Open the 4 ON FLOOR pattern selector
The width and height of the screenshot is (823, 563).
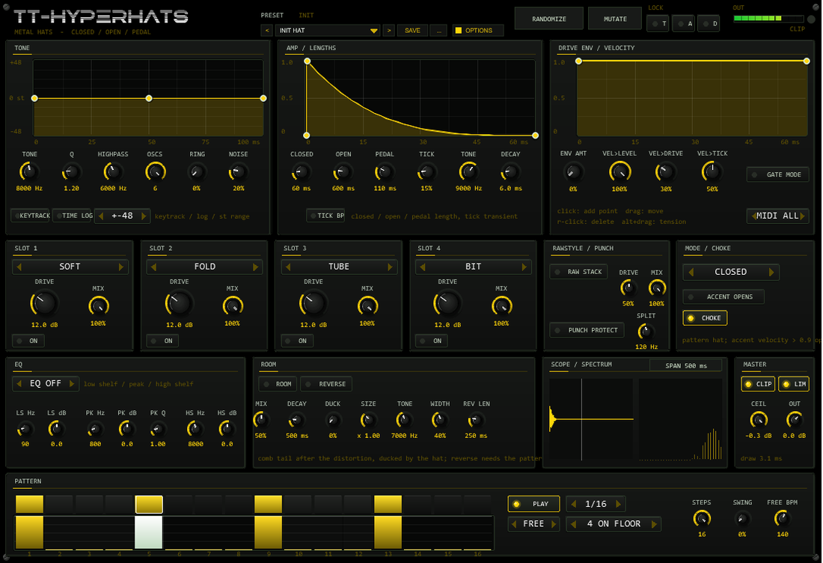(614, 523)
